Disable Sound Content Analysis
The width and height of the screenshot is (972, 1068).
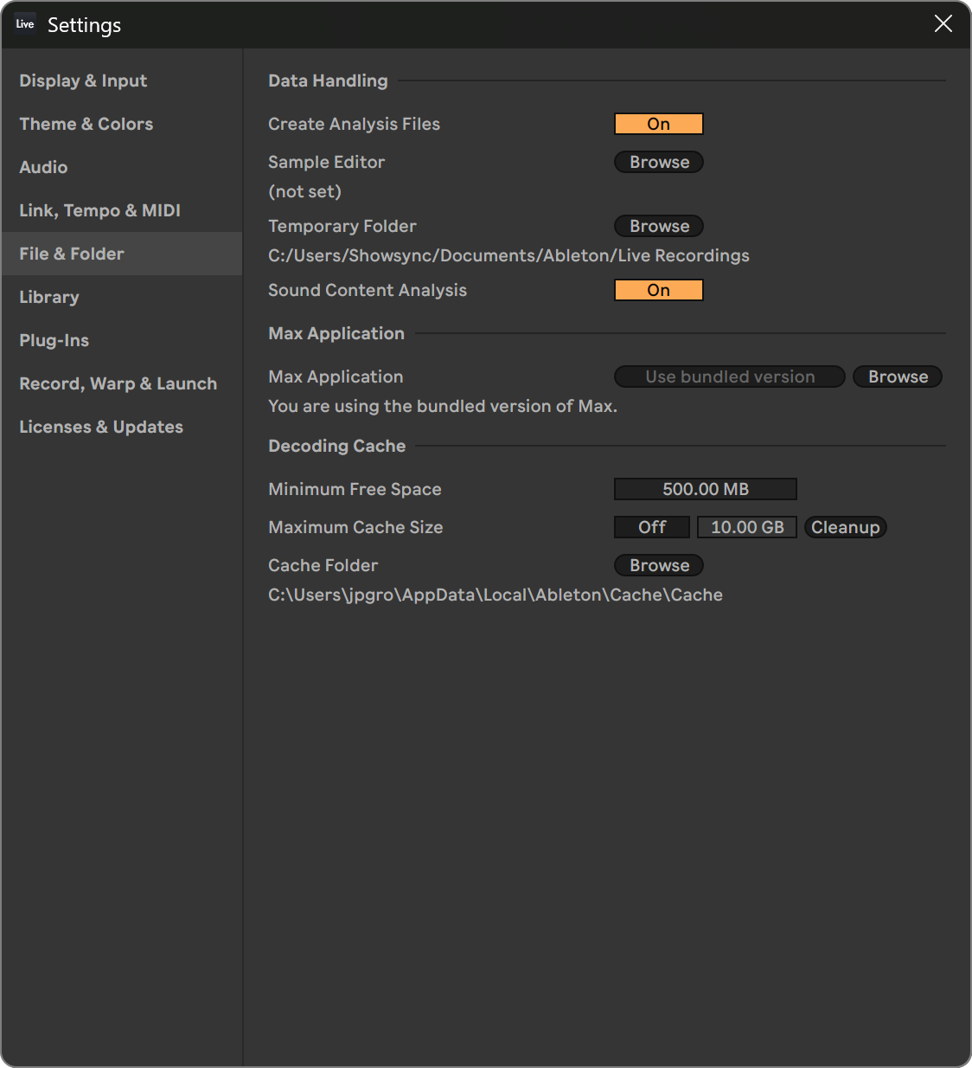point(658,290)
